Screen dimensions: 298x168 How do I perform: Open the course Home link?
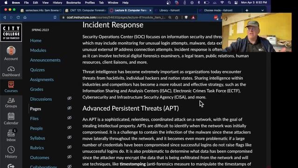pyautogui.click(x=36, y=41)
